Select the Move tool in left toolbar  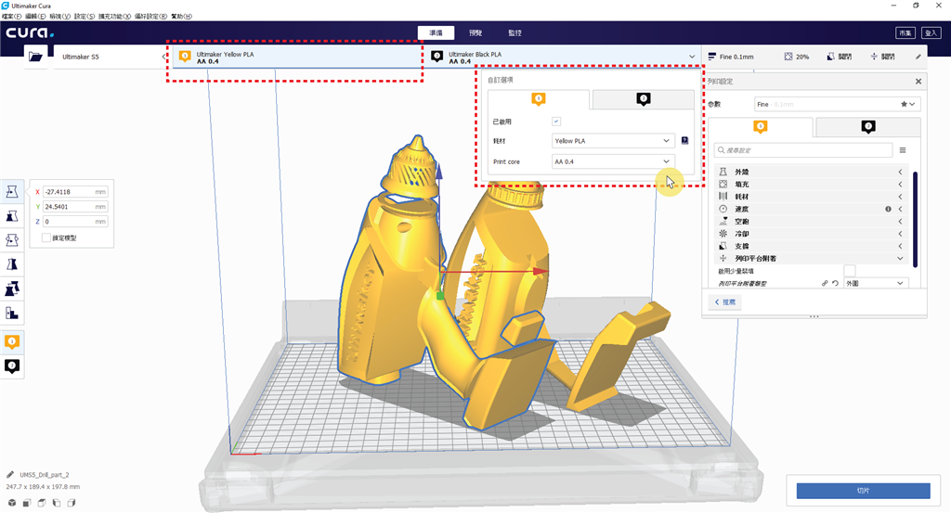pos(12,191)
